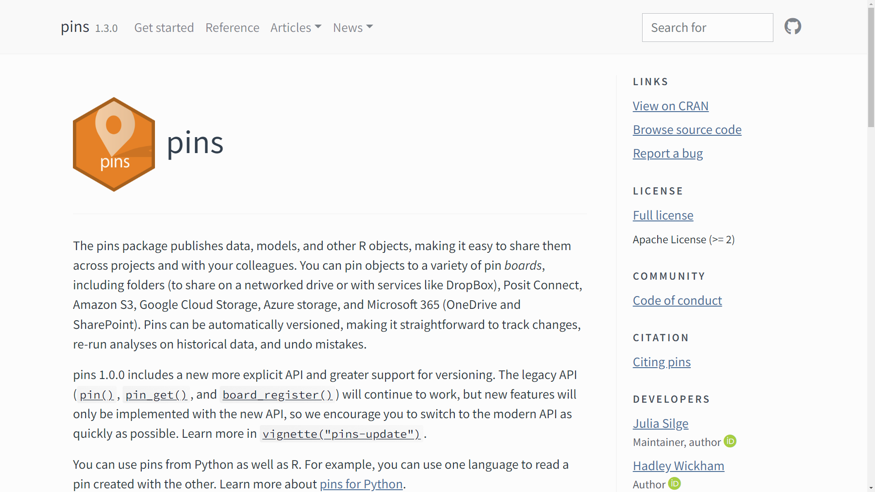Click Report a bug link
The image size is (875, 492).
point(668,153)
